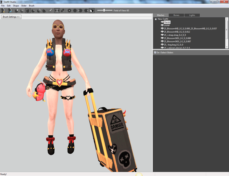Select the Deflate brush tool

tap(33, 10)
